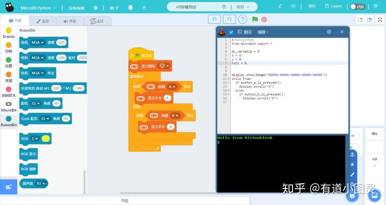Open icon dropdown in 显示图标 block
This screenshot has height=205, width=386.
click(164, 66)
